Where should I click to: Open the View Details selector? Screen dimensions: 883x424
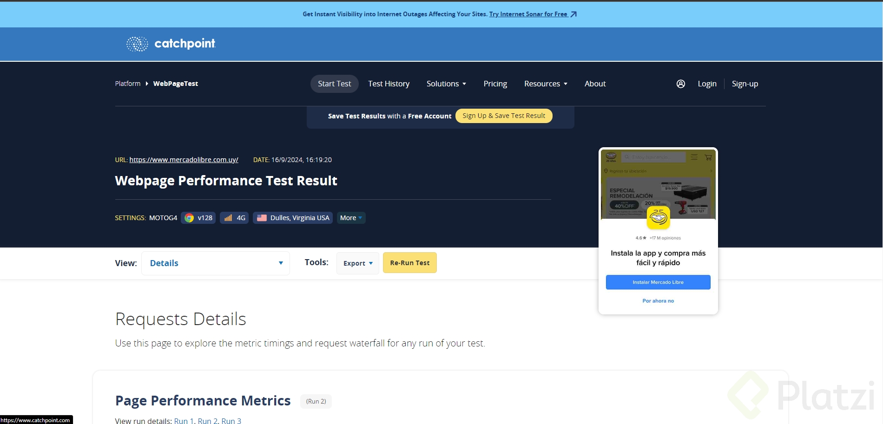point(216,263)
